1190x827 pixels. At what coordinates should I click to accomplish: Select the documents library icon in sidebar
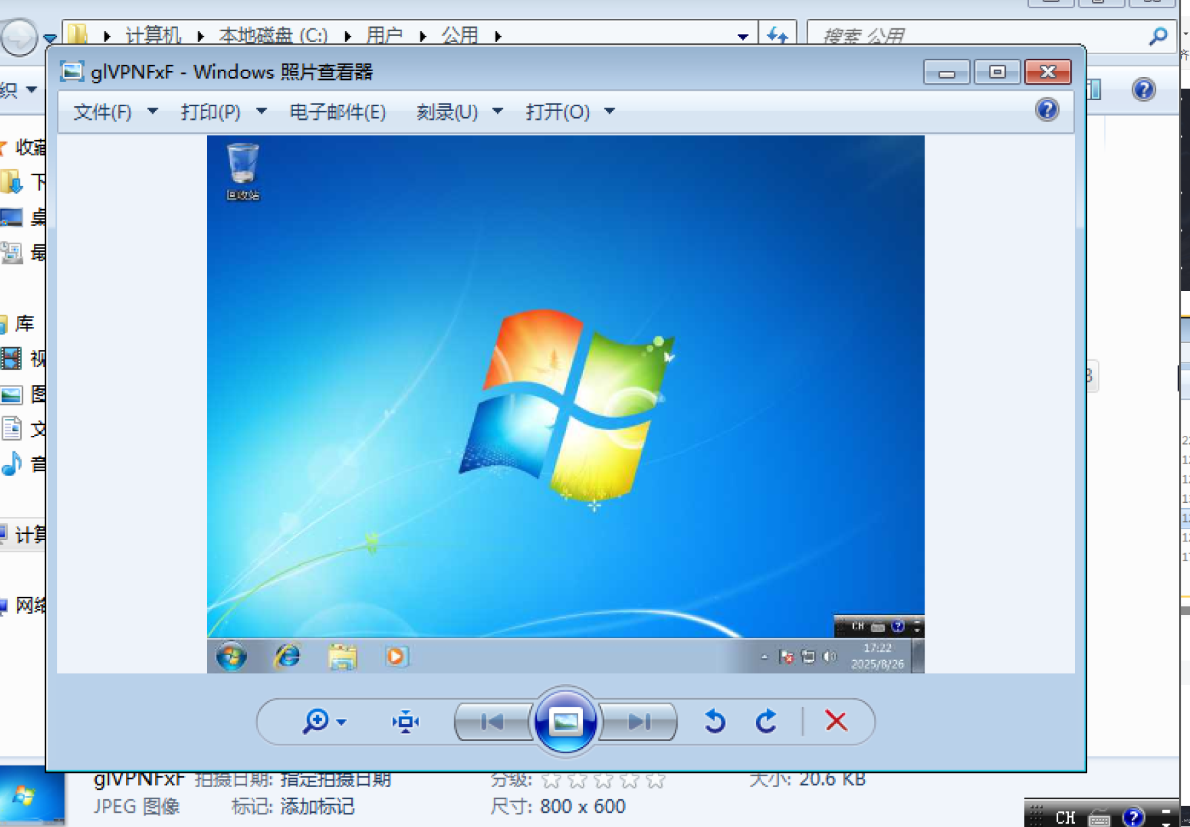point(12,428)
